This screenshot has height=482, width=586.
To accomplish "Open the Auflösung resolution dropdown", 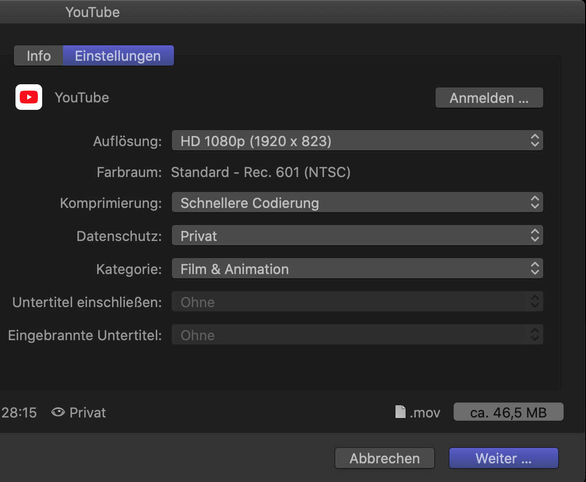I will pos(357,141).
